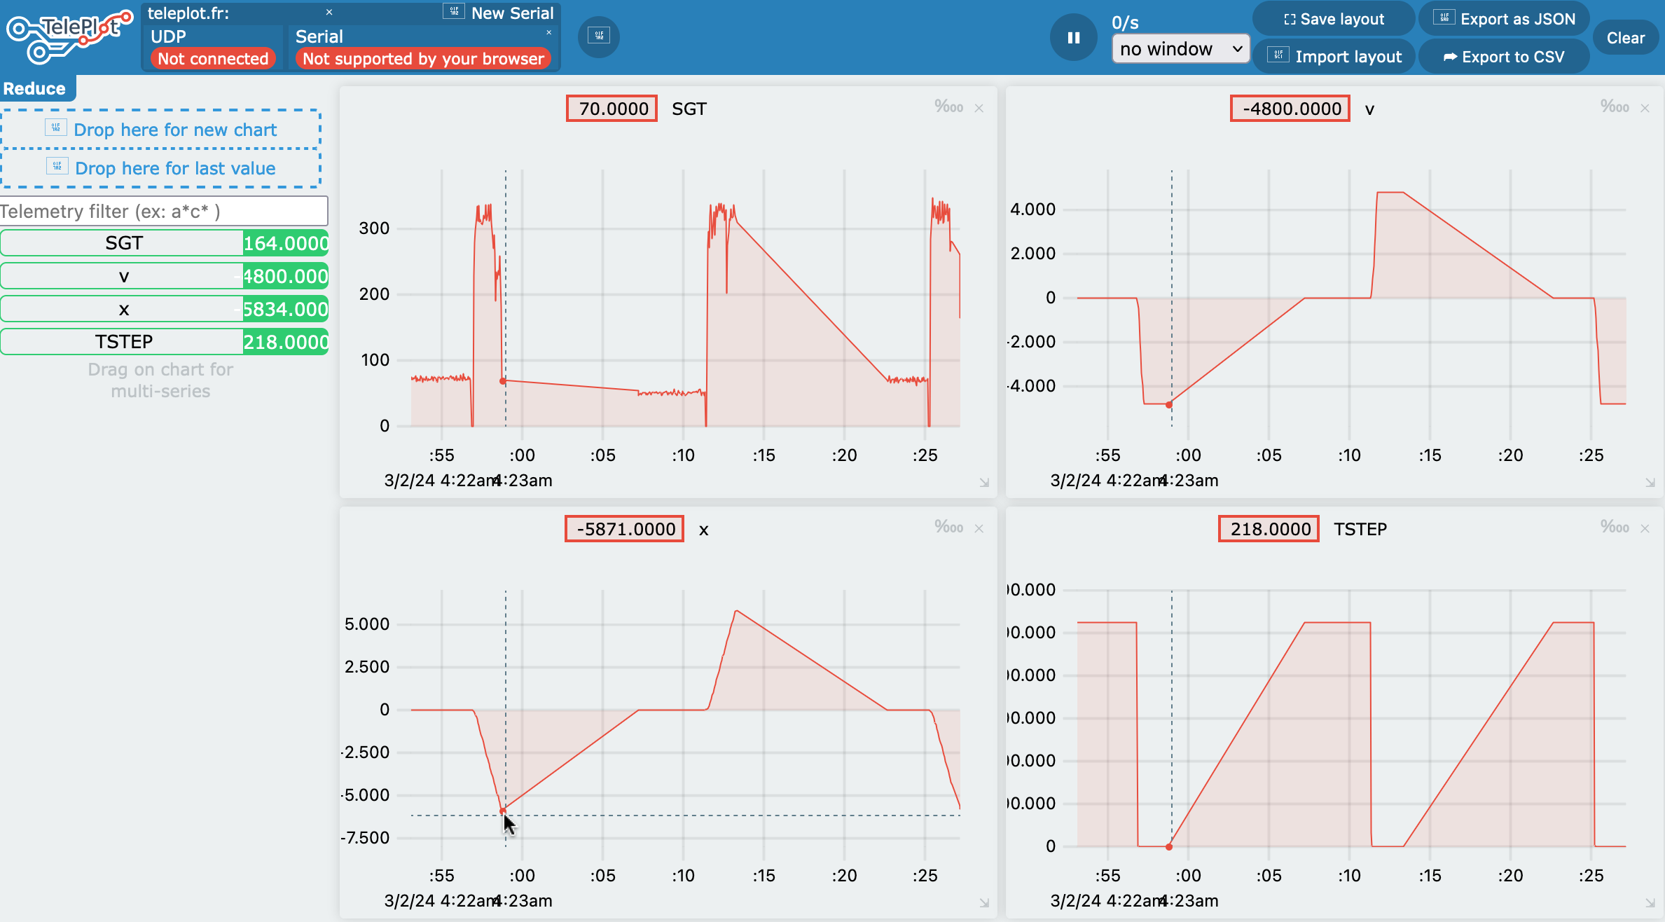
Task: Toggle per-mille mode on v chart
Action: coord(1615,106)
